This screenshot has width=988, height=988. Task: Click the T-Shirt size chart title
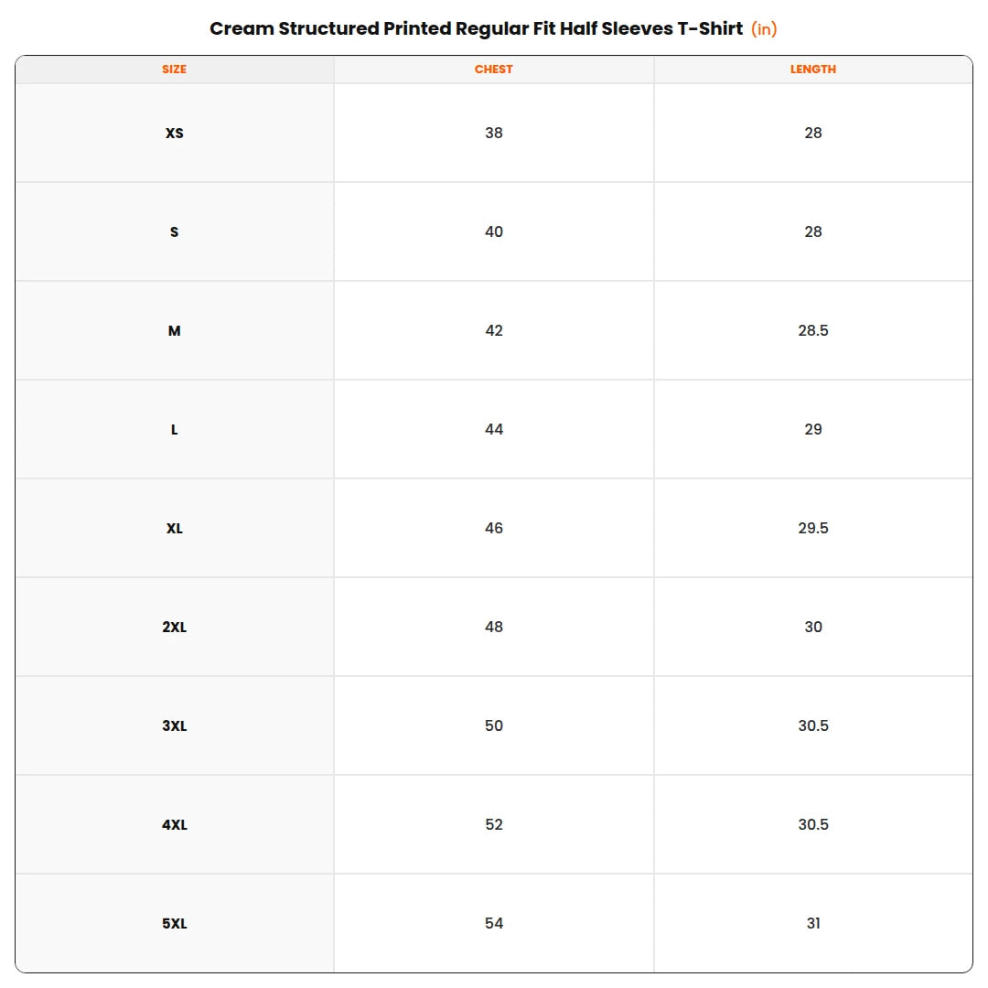(477, 28)
